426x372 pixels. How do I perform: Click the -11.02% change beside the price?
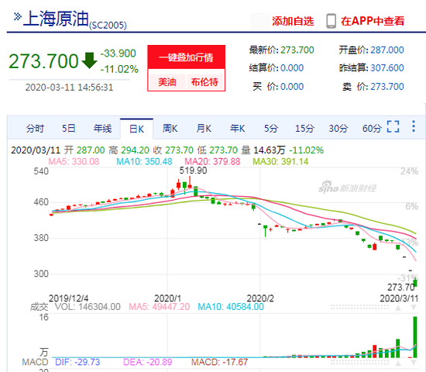pyautogui.click(x=119, y=69)
